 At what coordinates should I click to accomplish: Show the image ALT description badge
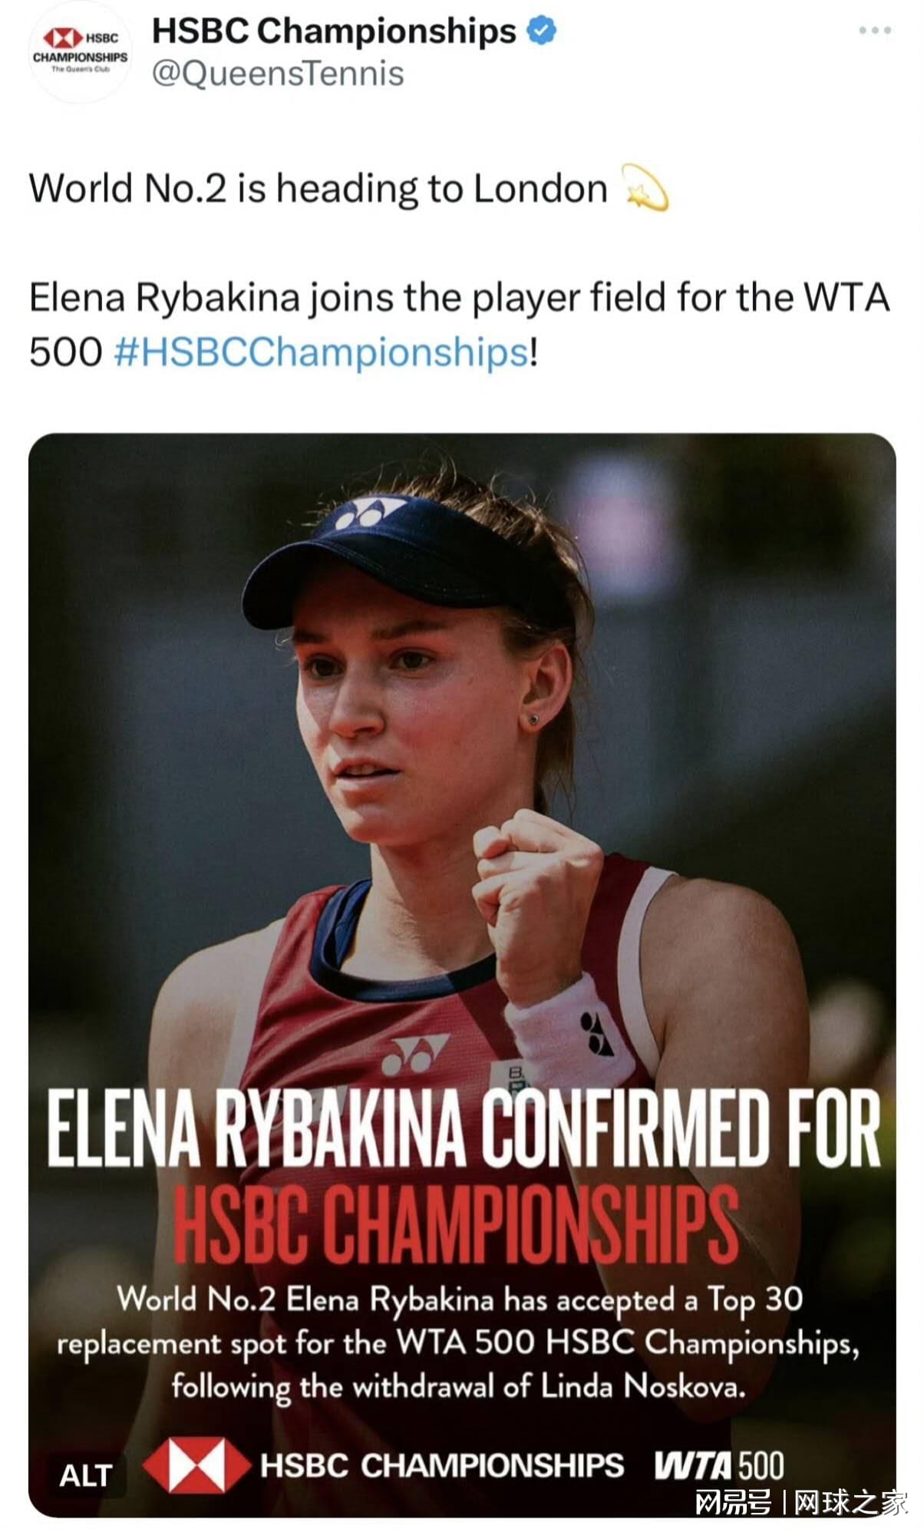(86, 1475)
